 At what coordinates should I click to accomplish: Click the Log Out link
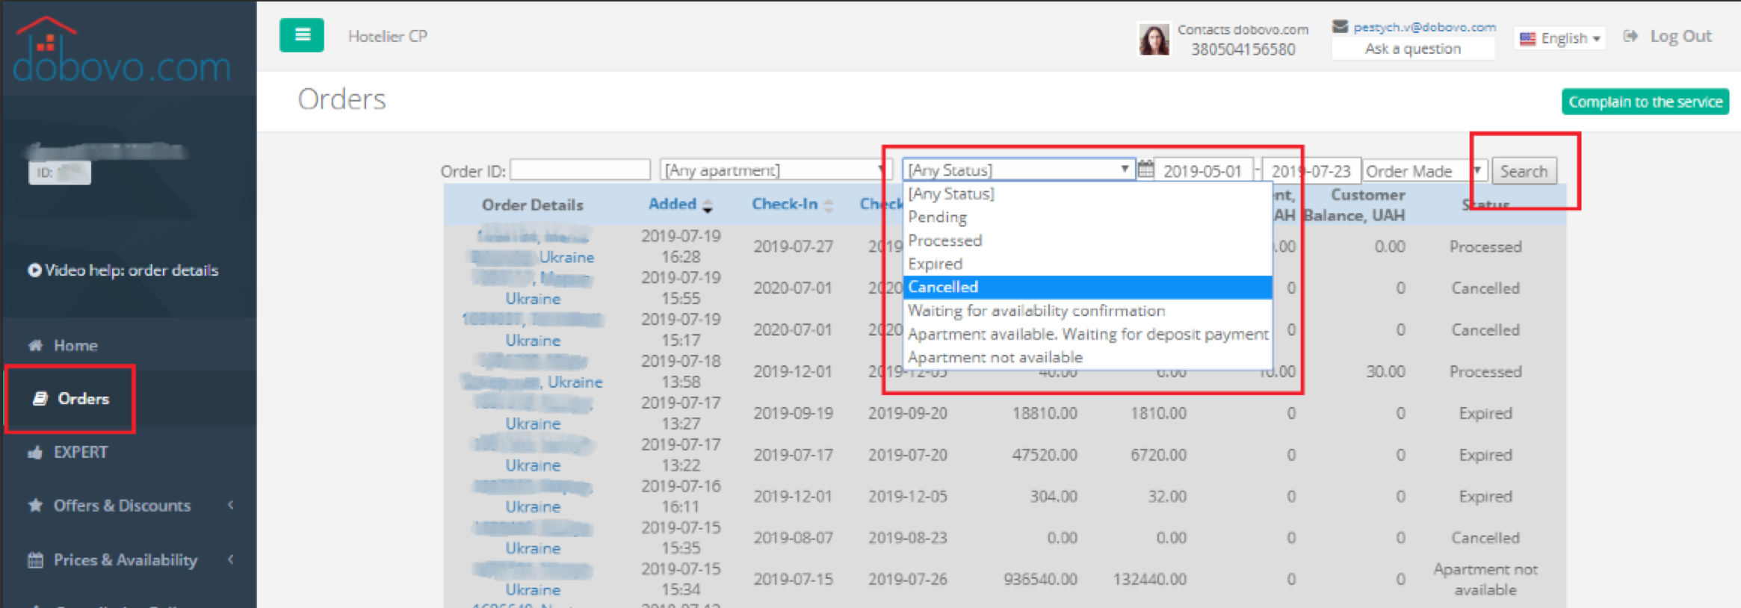(1680, 36)
